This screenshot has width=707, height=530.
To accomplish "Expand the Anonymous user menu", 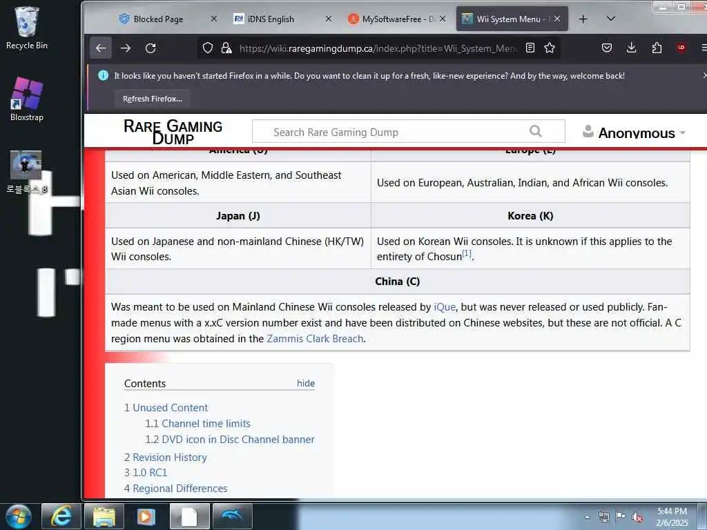I will tap(634, 132).
